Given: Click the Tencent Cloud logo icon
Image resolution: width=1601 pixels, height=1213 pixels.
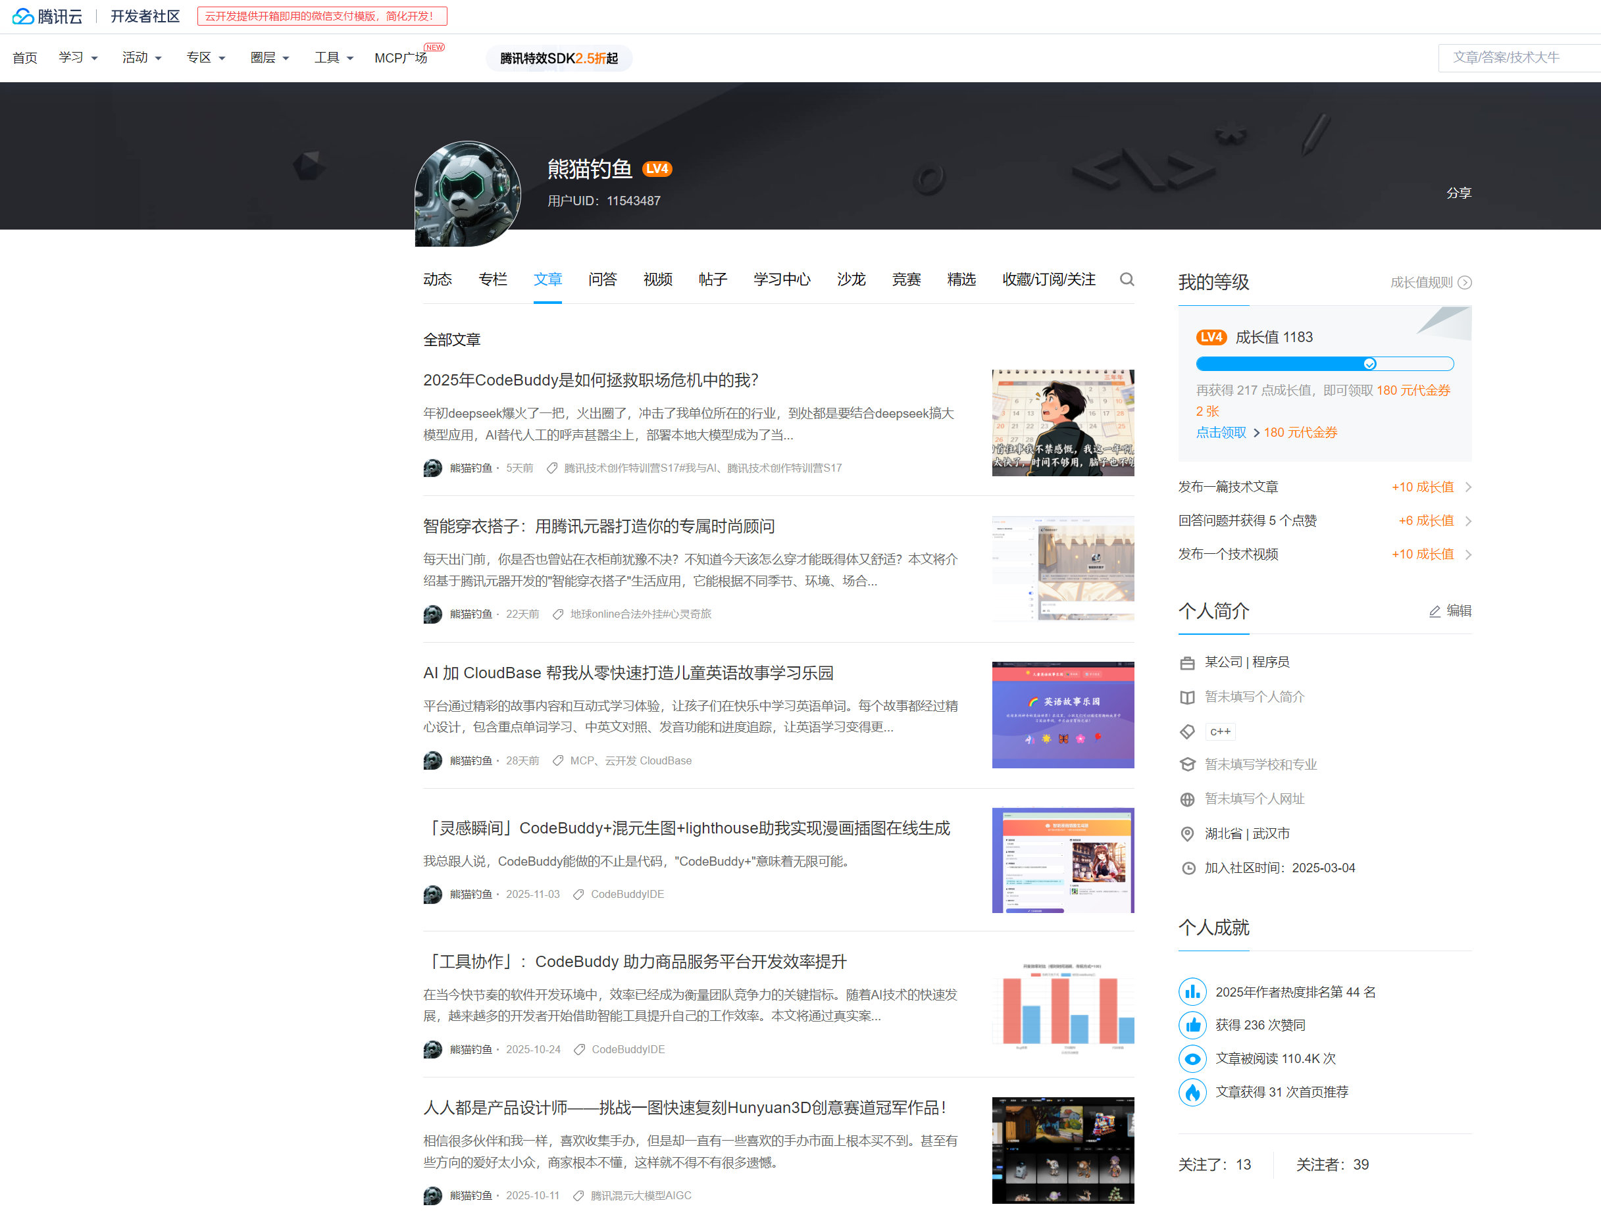Looking at the screenshot, I should click(x=23, y=16).
